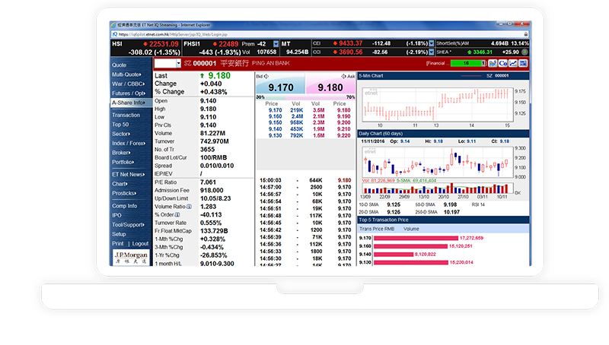
Task: Expand the Multi-Quote submenu
Action: 126,74
